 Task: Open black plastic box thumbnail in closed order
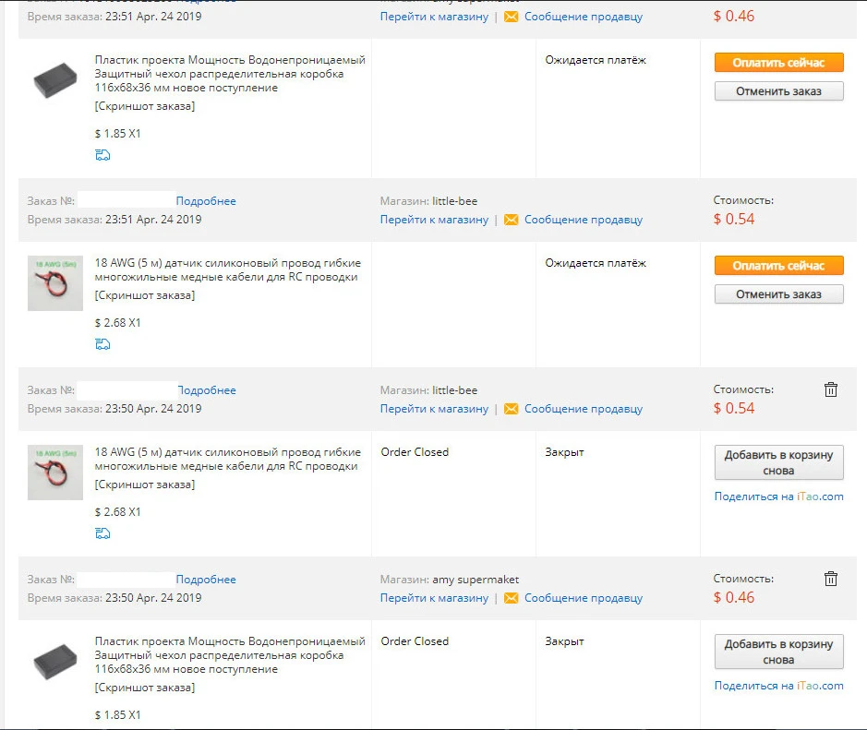click(x=55, y=662)
